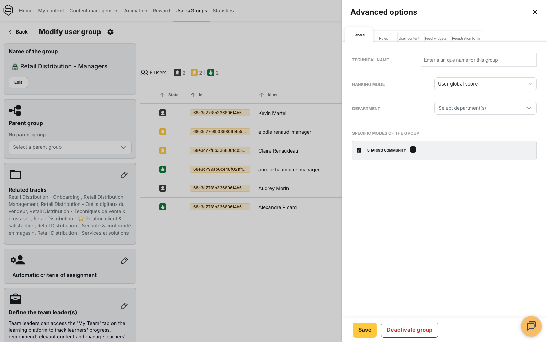Click Edit under group name

(x=18, y=82)
